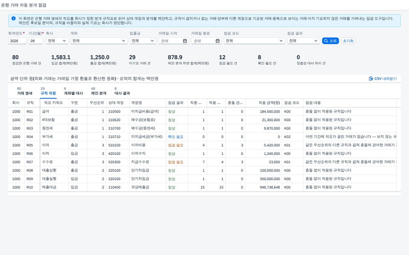Click keyword cell 수수료
409x255 pixels.
click(47, 162)
